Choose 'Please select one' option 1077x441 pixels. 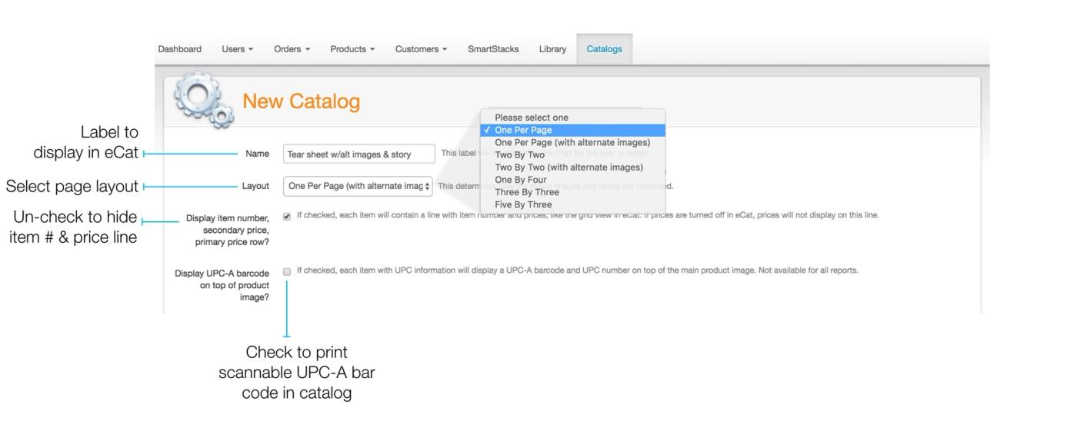tap(572, 118)
